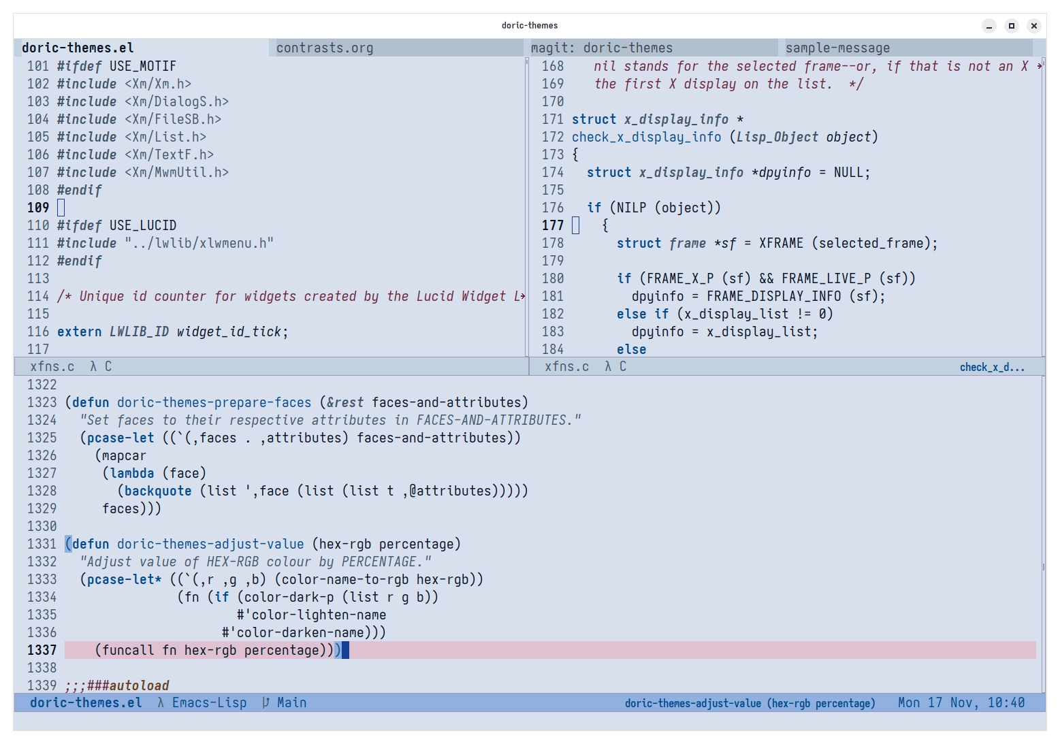Close the doric-themes window

point(1034,26)
